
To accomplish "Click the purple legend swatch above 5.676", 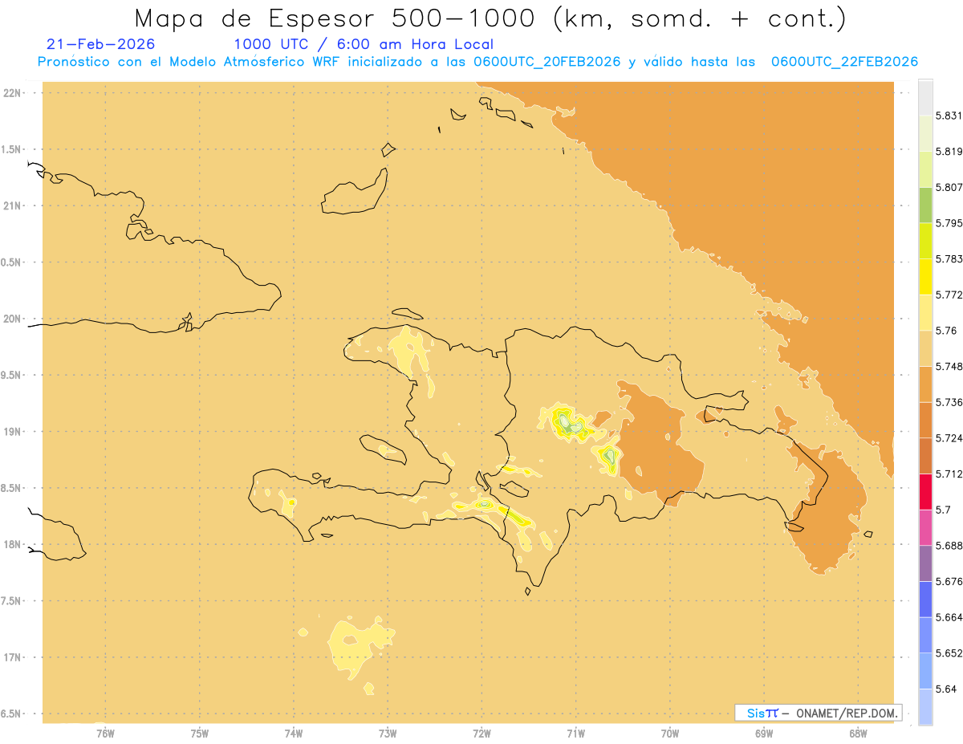I will click(x=925, y=563).
